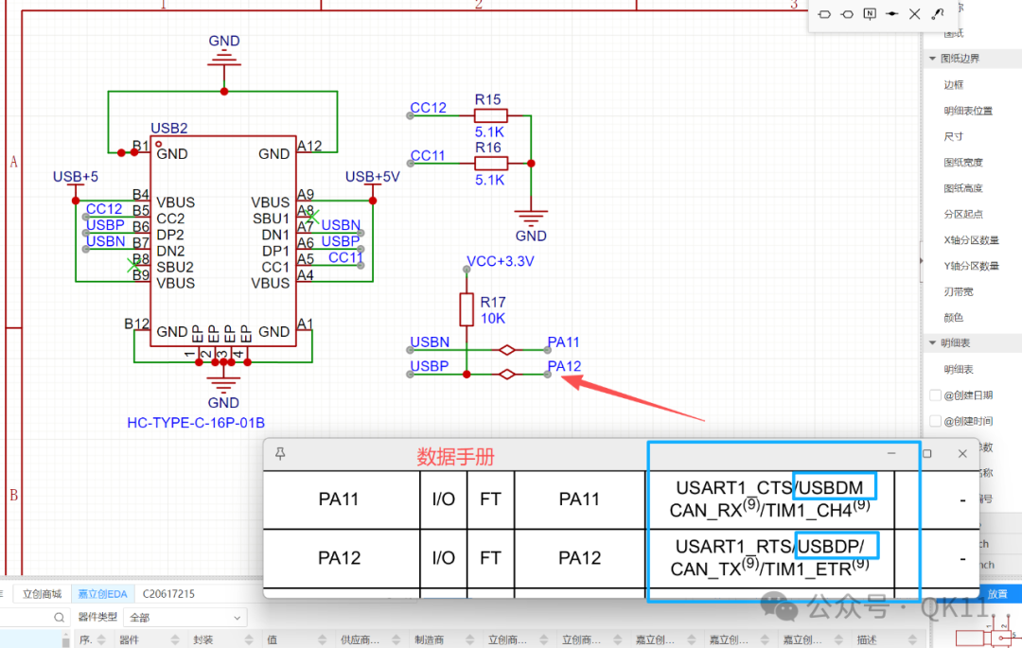
Task: Open 器件类型 全部 dropdown
Action: click(x=186, y=617)
